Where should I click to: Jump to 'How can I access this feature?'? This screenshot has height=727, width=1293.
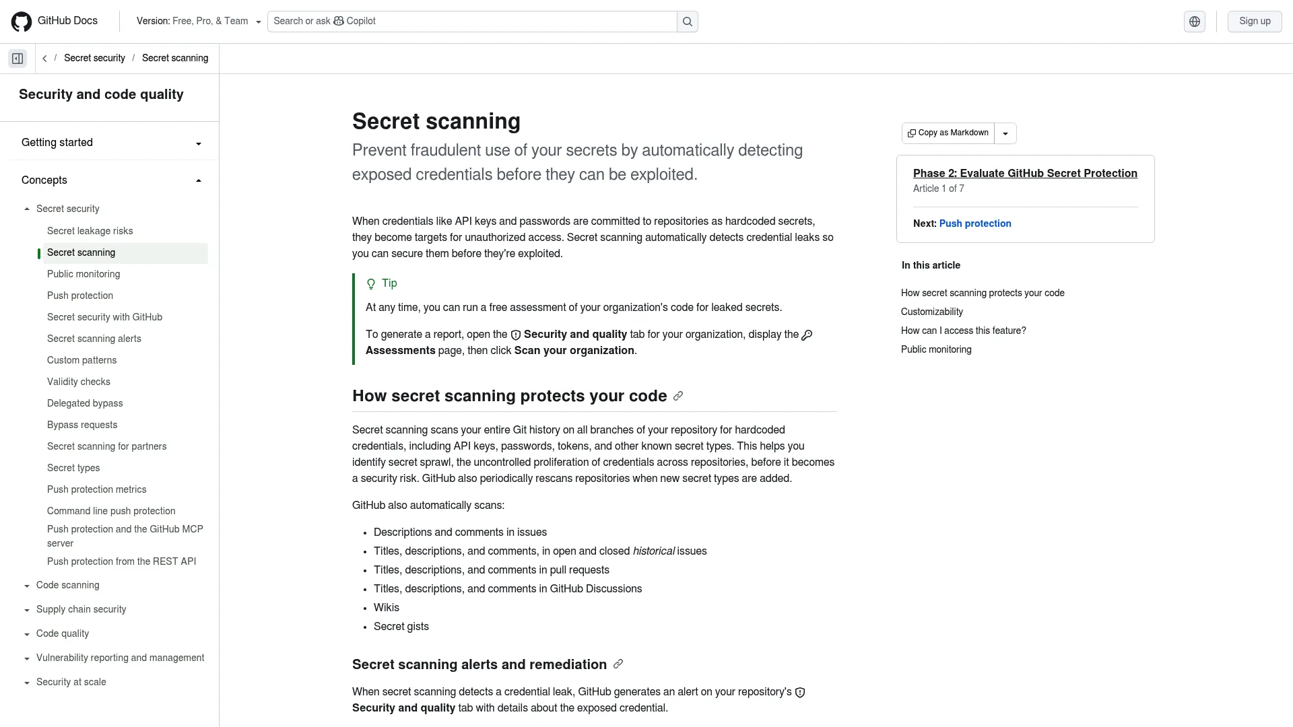click(x=964, y=331)
